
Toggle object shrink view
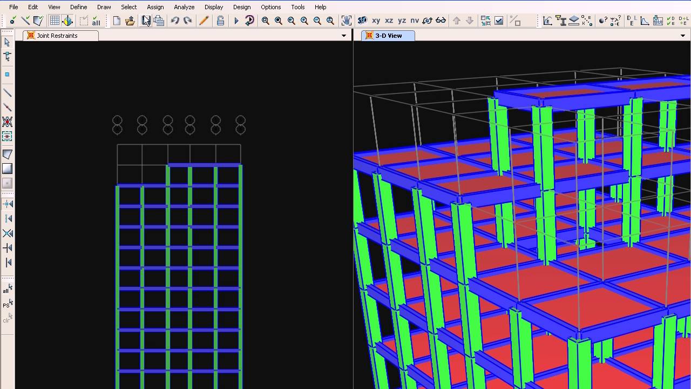486,21
